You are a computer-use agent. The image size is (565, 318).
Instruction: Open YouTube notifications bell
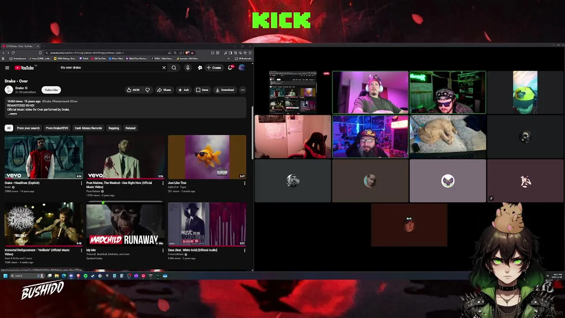click(230, 68)
